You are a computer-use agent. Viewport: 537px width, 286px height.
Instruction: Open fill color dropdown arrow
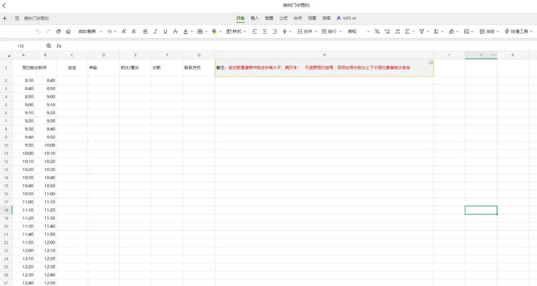(221, 31)
